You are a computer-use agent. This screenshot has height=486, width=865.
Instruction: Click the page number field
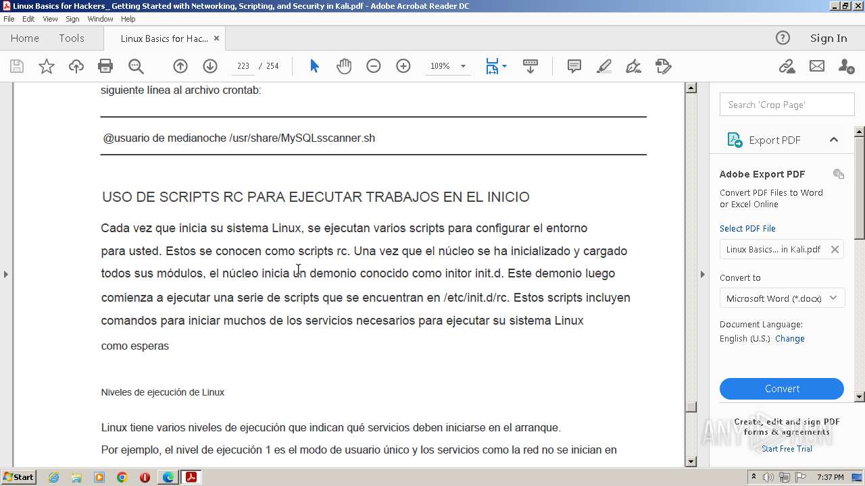[243, 66]
